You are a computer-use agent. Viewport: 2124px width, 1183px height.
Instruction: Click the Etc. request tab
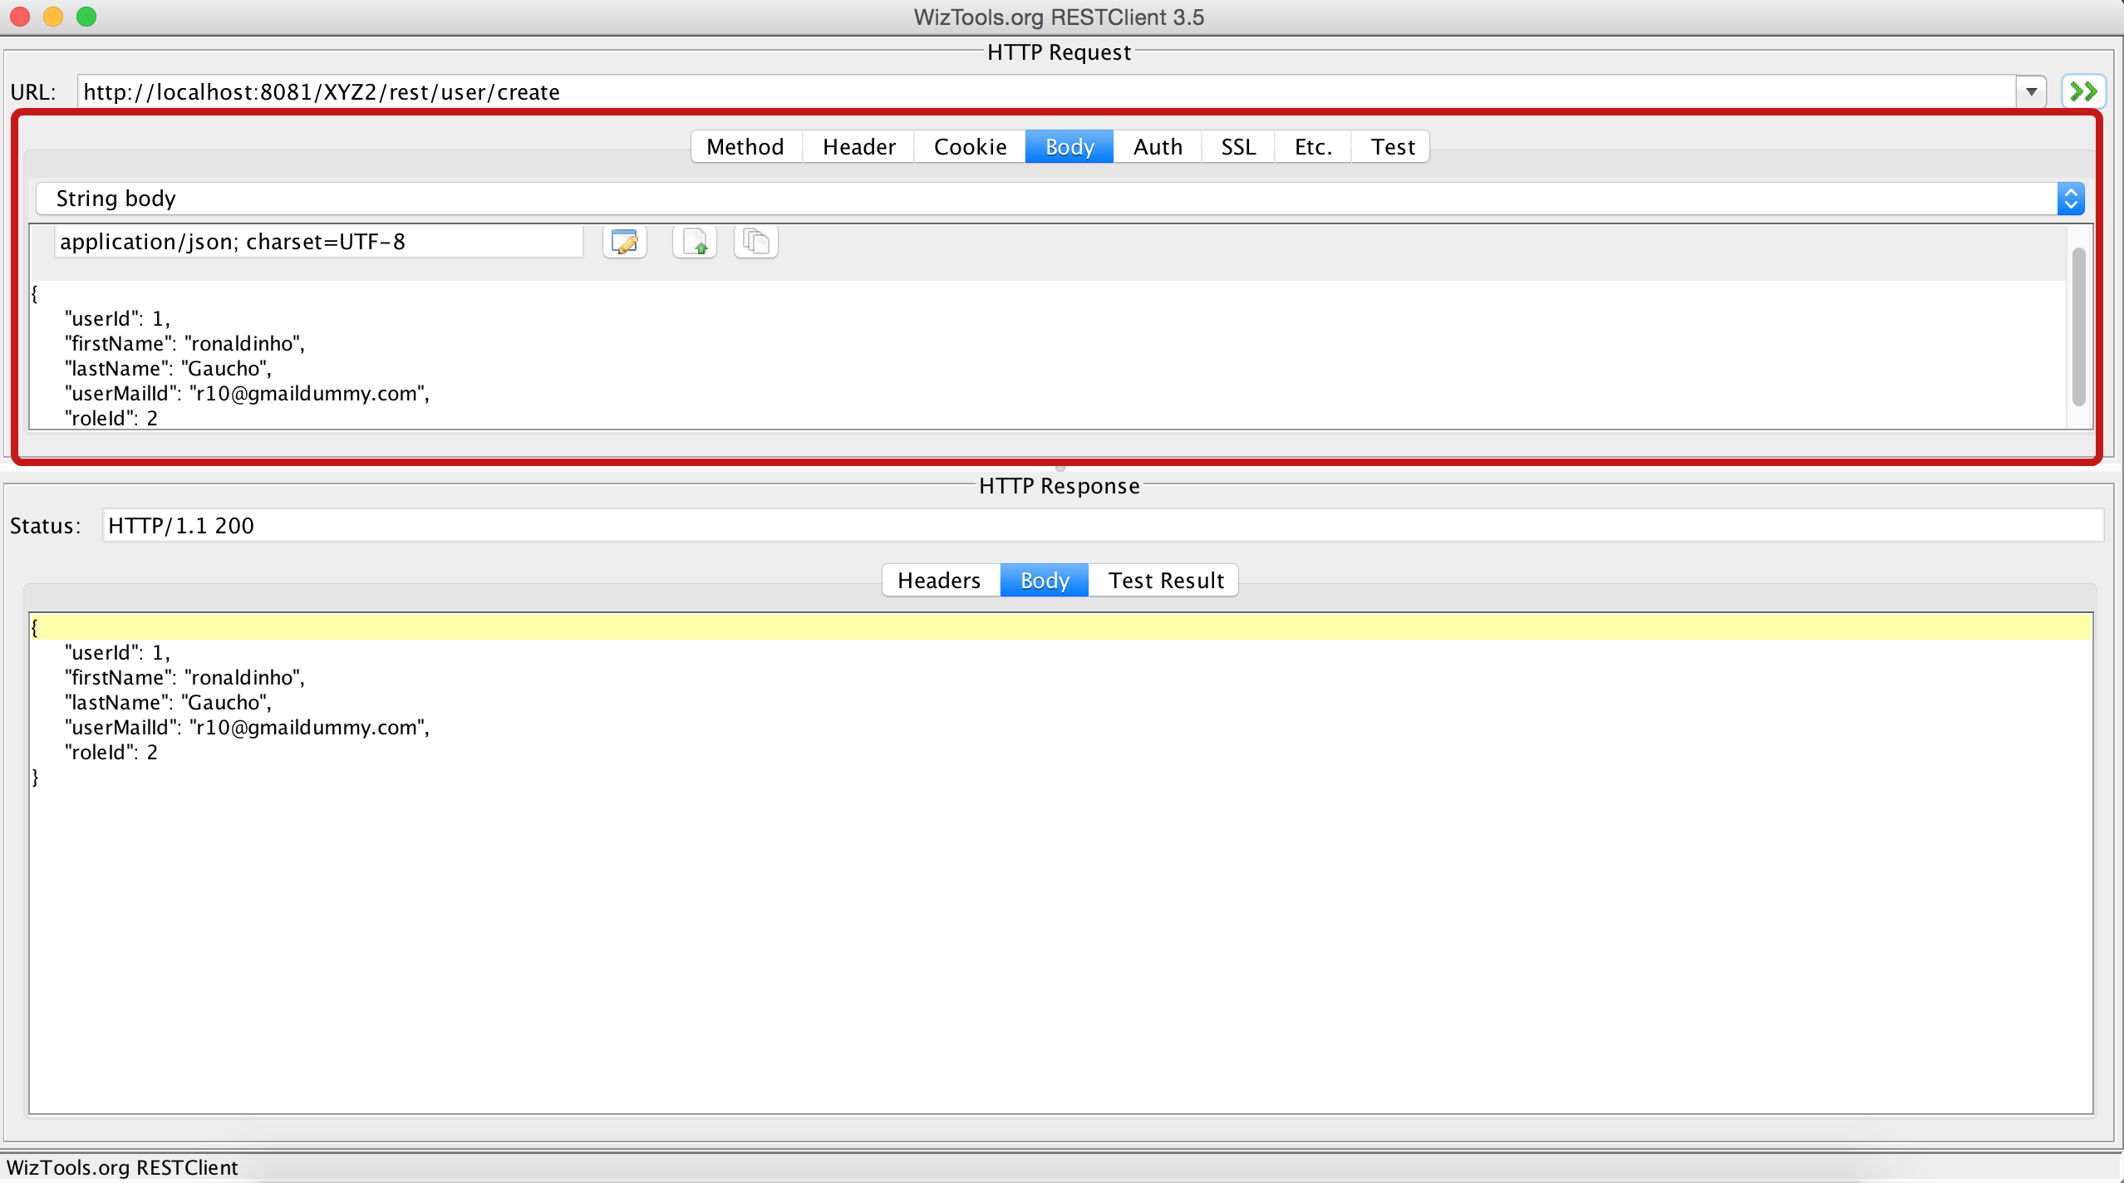[x=1312, y=146]
